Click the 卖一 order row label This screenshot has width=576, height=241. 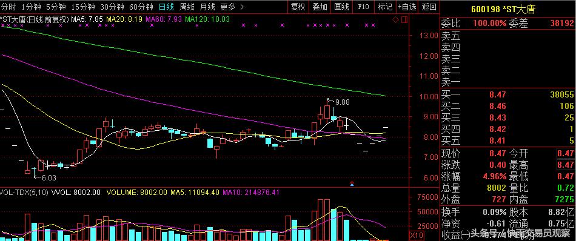[450, 82]
